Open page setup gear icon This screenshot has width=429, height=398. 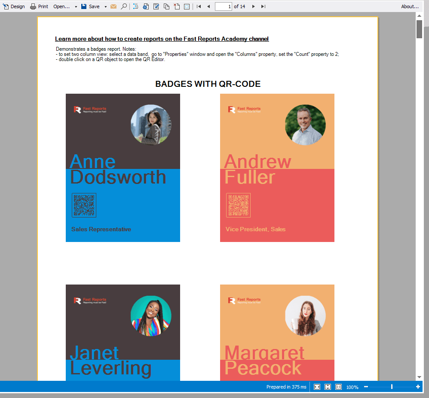[x=146, y=6]
